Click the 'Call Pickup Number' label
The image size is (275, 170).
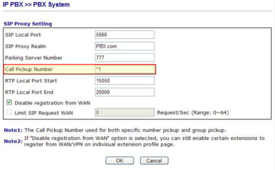pos(29,69)
